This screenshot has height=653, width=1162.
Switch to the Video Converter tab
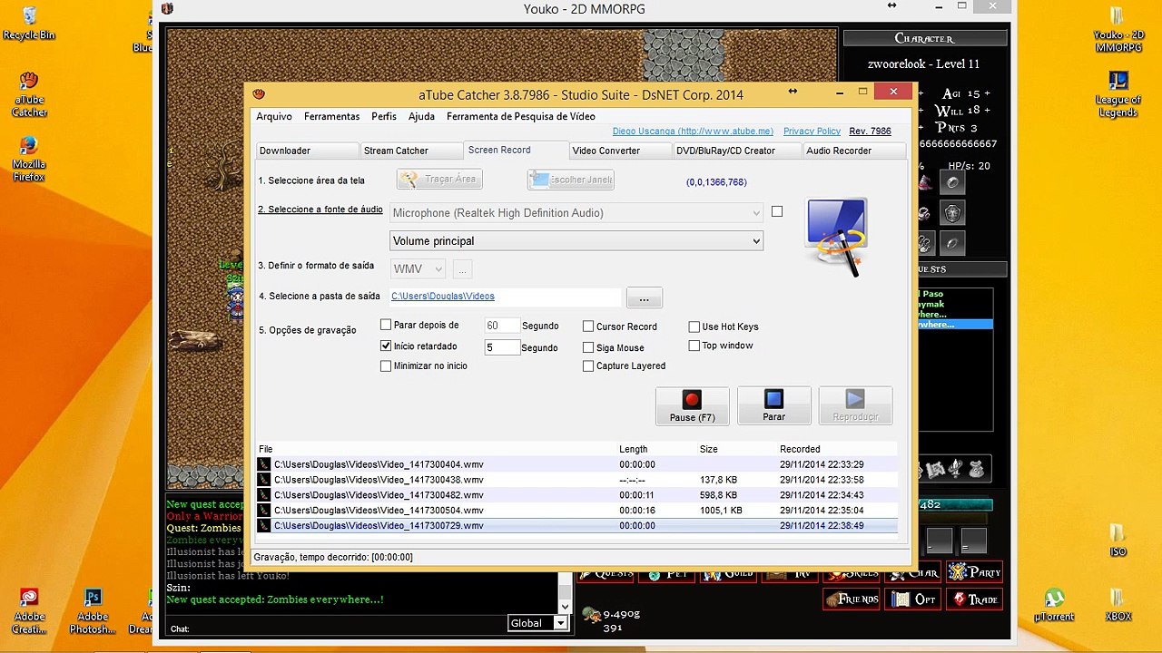point(621,151)
